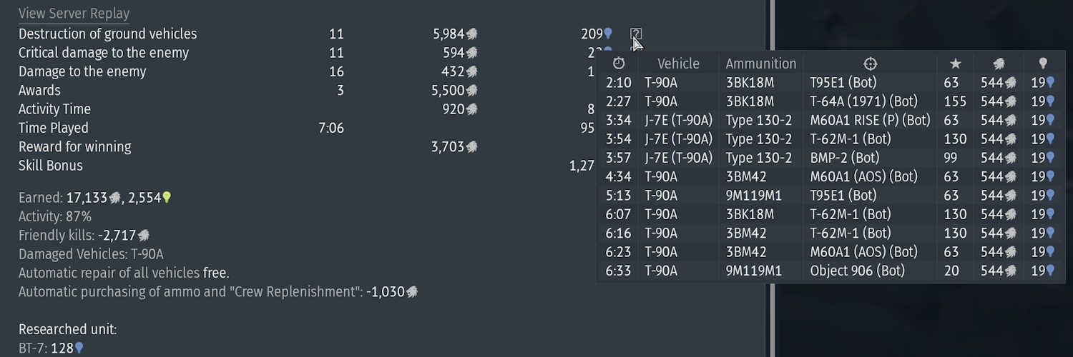Open the View Server Replay link
1073x357 pixels.
[74, 14]
